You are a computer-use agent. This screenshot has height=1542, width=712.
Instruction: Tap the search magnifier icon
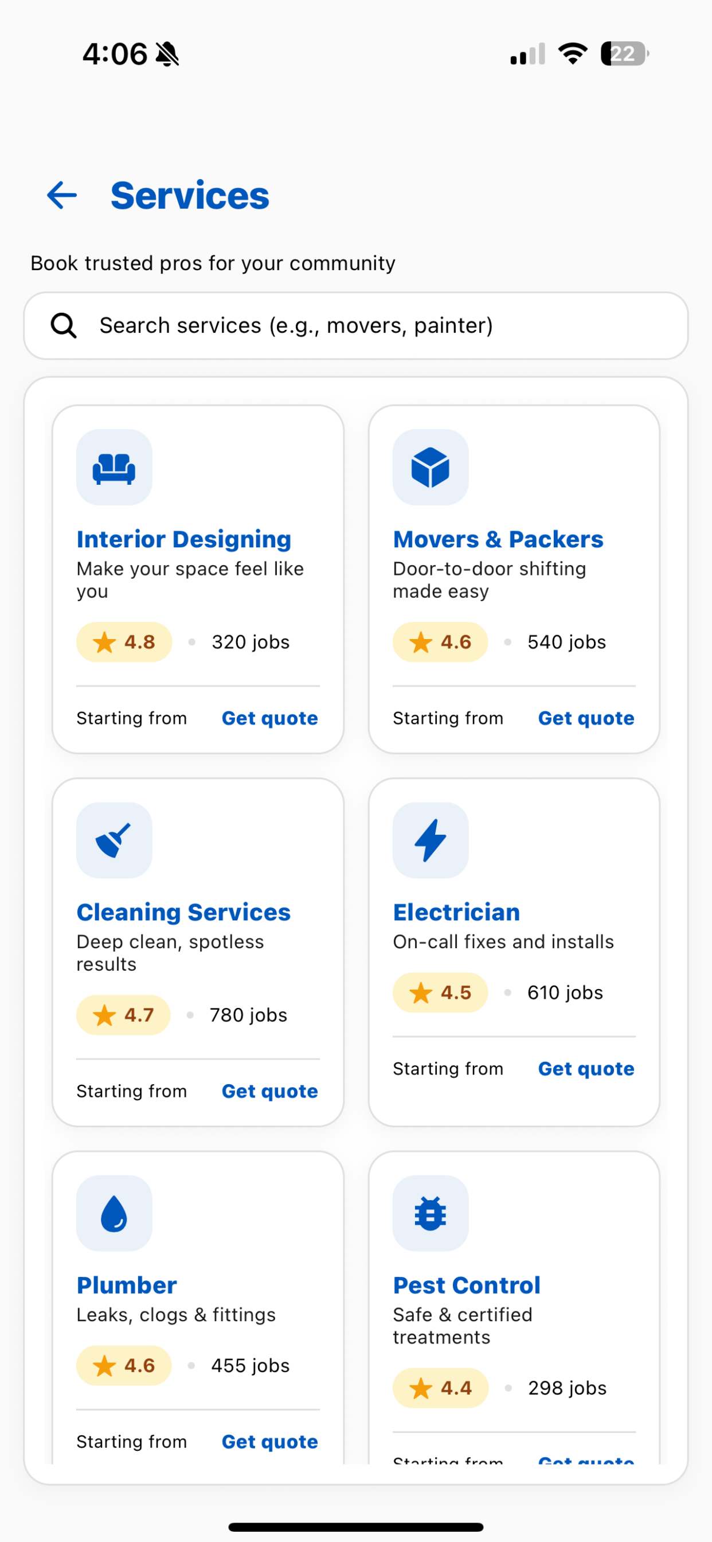64,326
